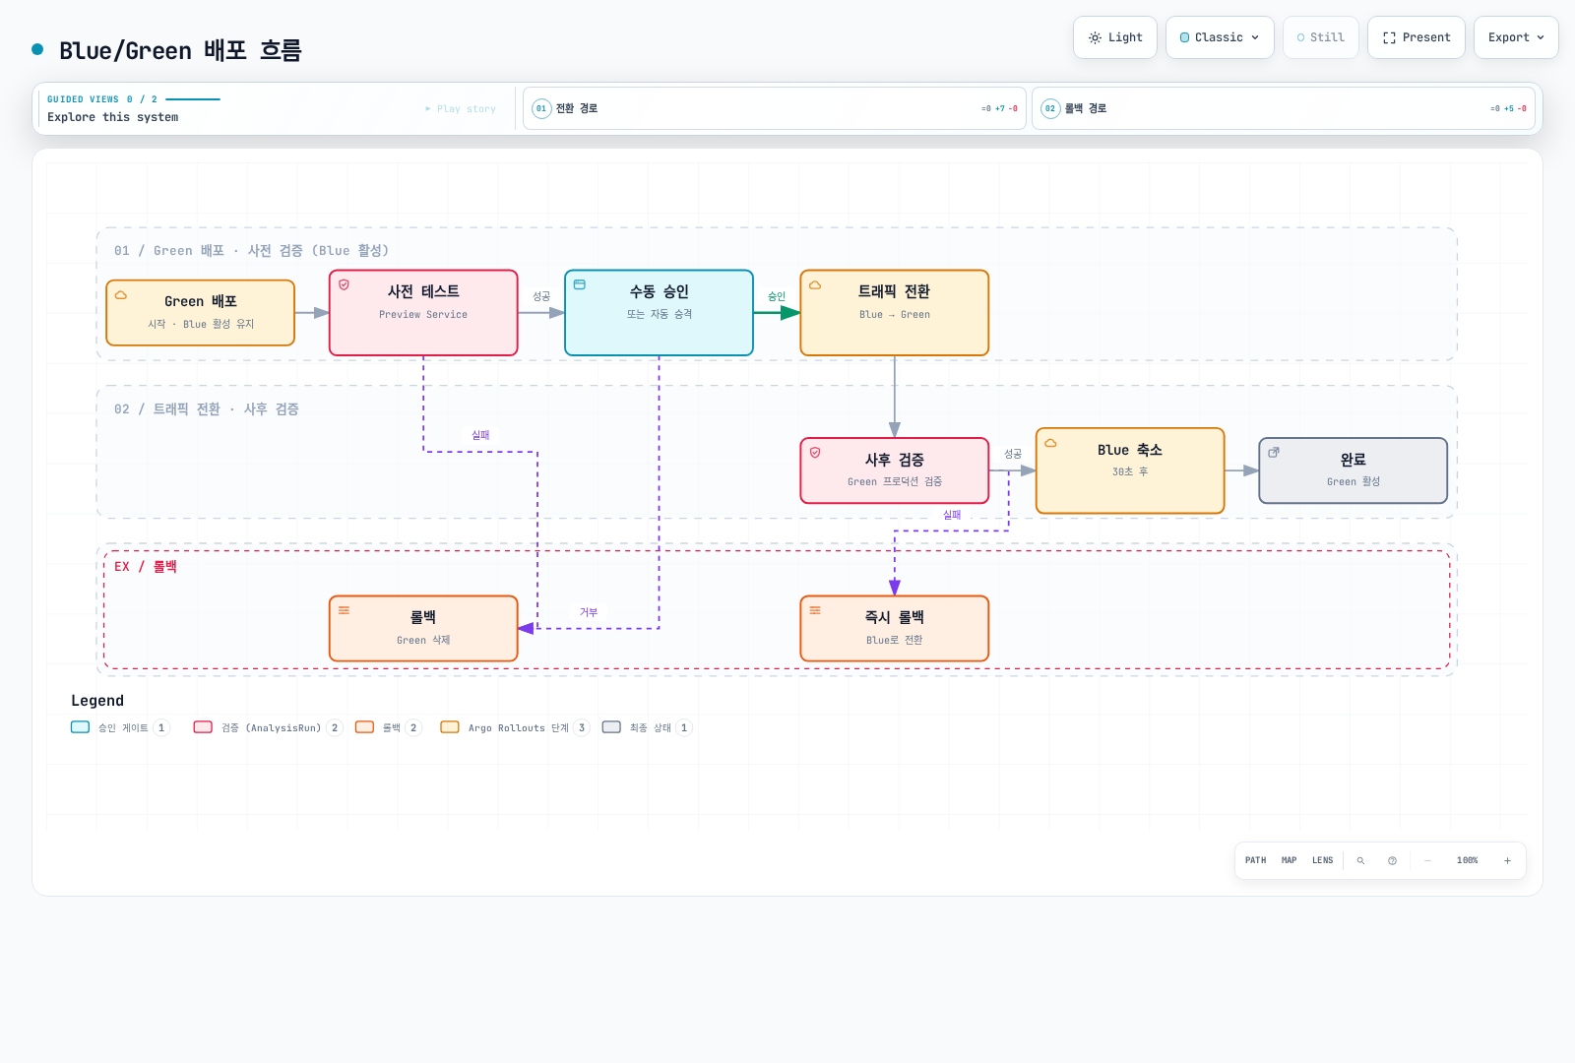Toggle the MAP view mode

[1289, 860]
